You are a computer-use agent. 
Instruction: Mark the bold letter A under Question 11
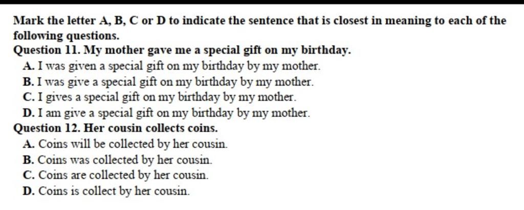(x=28, y=66)
